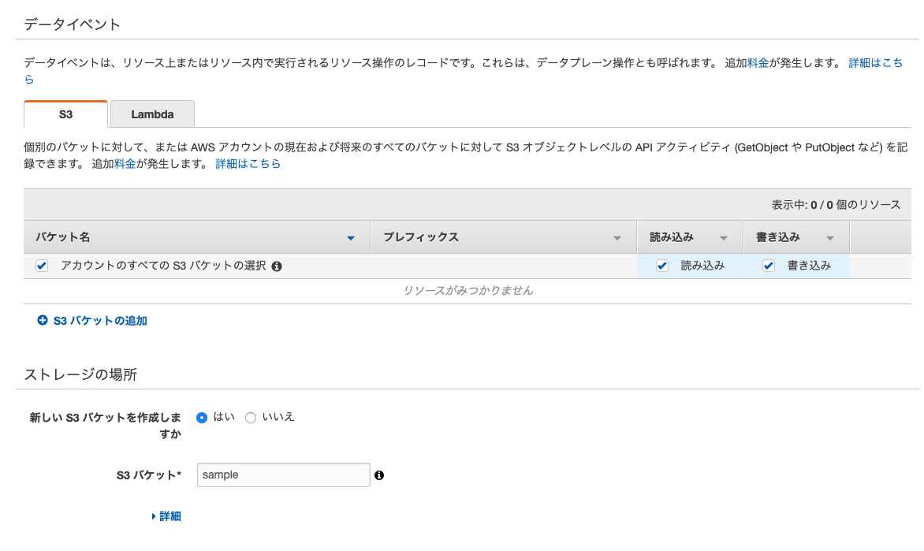Image resolution: width=924 pixels, height=551 pixels.
Task: Click the info icon beside all S3 buckets selection
Action: (277, 266)
